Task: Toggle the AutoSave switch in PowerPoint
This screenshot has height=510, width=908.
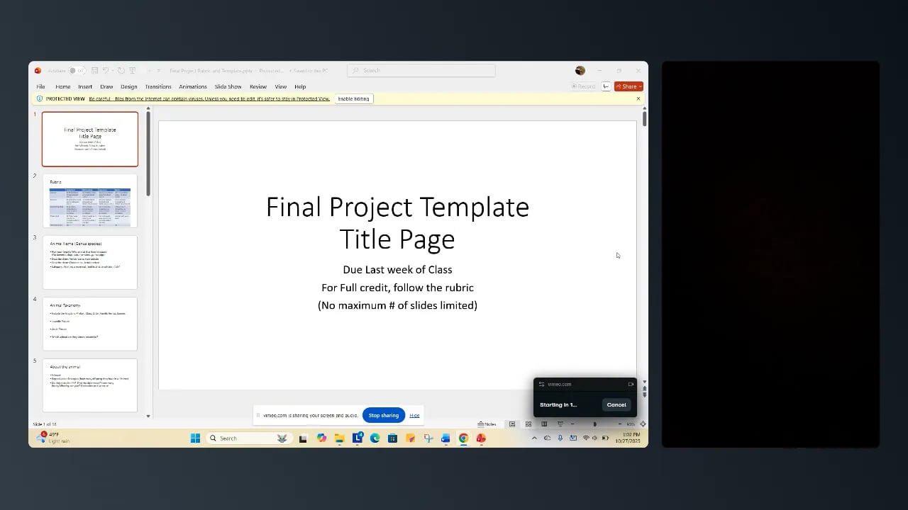Action: point(77,71)
